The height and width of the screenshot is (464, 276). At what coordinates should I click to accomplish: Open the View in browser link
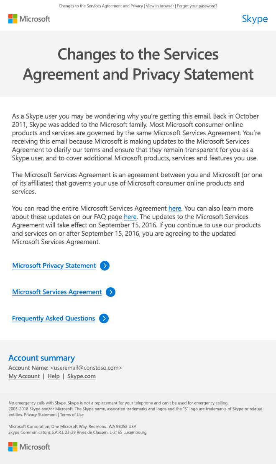160,6
